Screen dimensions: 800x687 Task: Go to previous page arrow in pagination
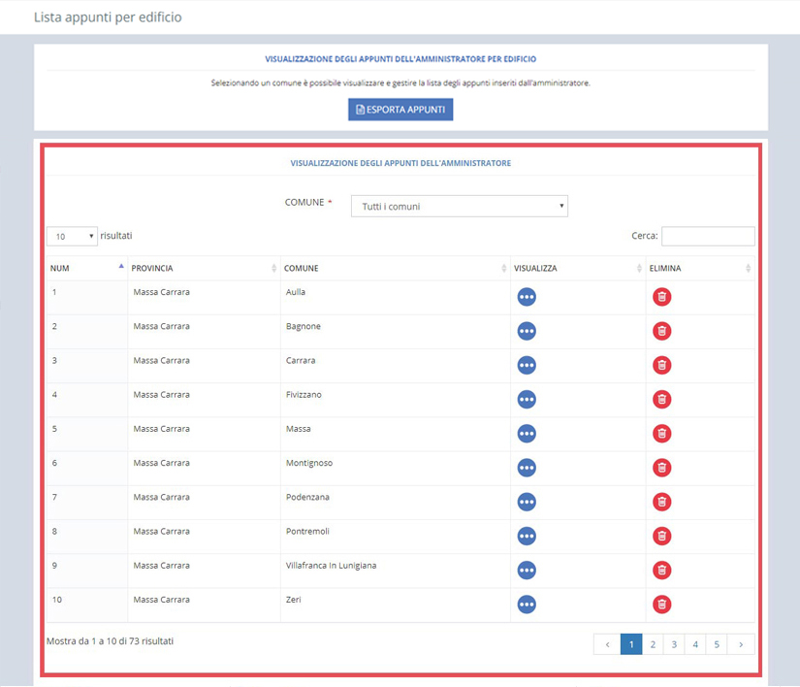pyautogui.click(x=607, y=644)
